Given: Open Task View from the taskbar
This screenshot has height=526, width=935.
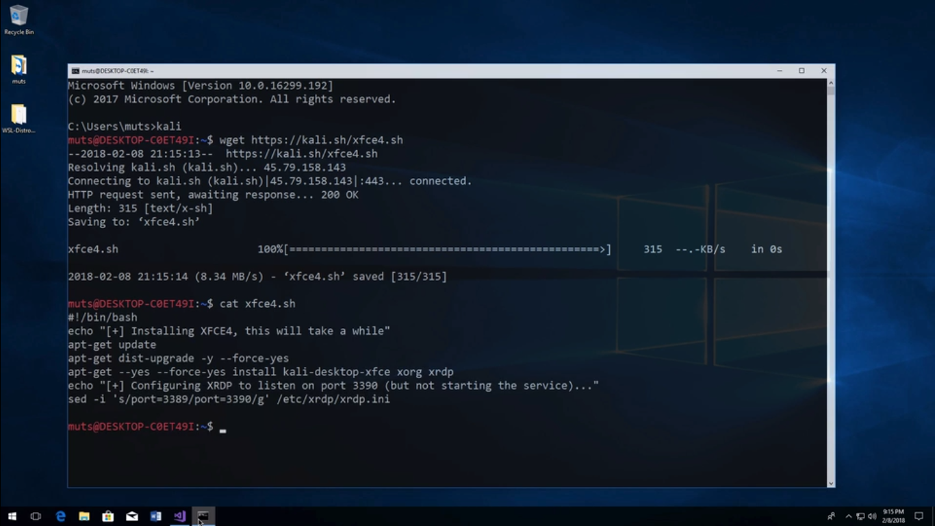Looking at the screenshot, I should pos(35,516).
